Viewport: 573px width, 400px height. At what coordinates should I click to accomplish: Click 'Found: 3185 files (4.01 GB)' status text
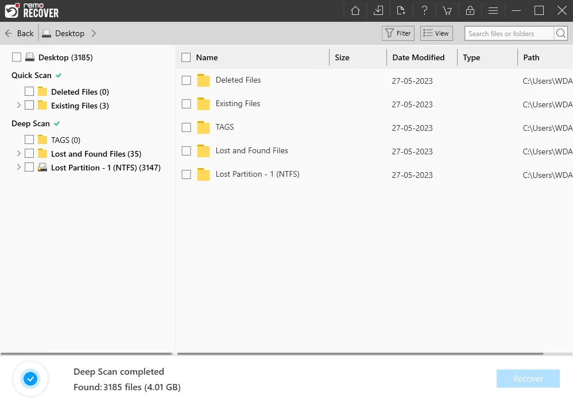click(x=127, y=387)
